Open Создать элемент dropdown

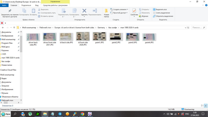tap(119, 9)
